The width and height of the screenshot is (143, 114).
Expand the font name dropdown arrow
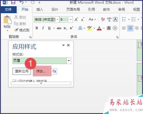tap(57, 20)
